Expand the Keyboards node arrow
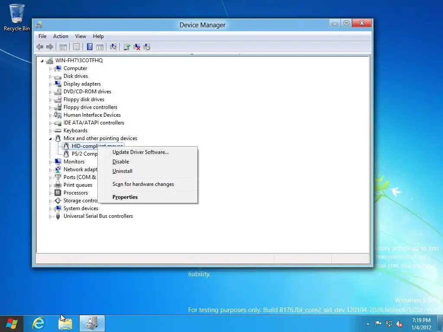The image size is (443, 332). [50, 131]
